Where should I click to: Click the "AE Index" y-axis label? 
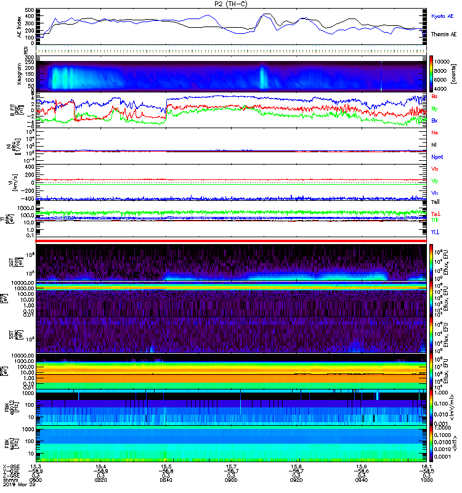[x=20, y=27]
